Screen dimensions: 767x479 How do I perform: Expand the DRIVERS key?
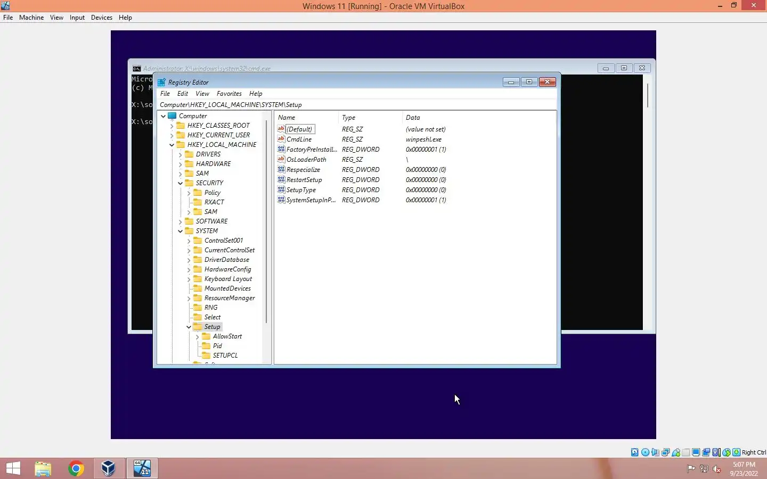point(180,154)
